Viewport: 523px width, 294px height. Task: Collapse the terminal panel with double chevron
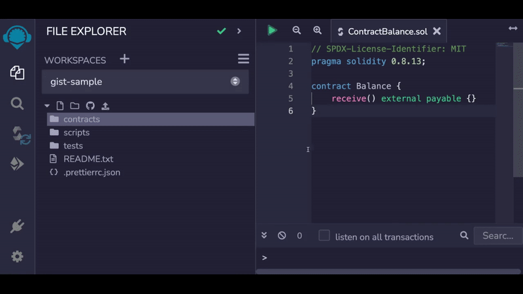264,236
